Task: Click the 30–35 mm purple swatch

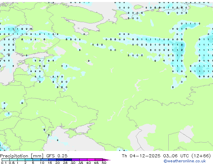Action: (76, 160)
